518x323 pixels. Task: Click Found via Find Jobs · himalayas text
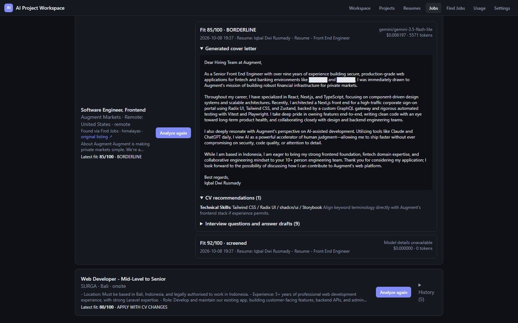pos(112,131)
